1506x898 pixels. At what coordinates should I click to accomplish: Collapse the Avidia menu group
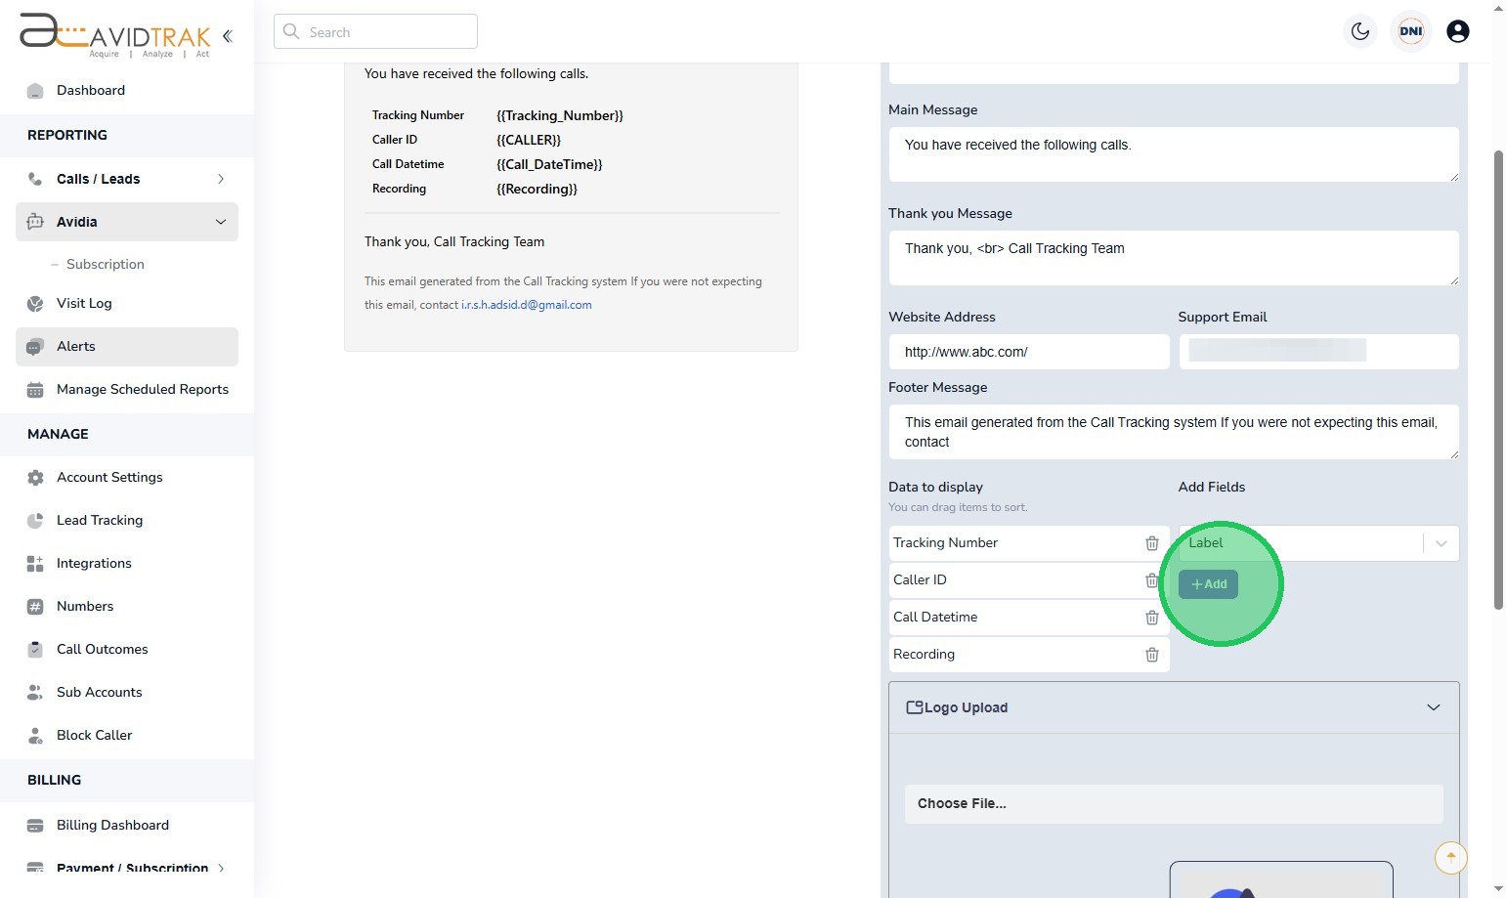tap(221, 222)
